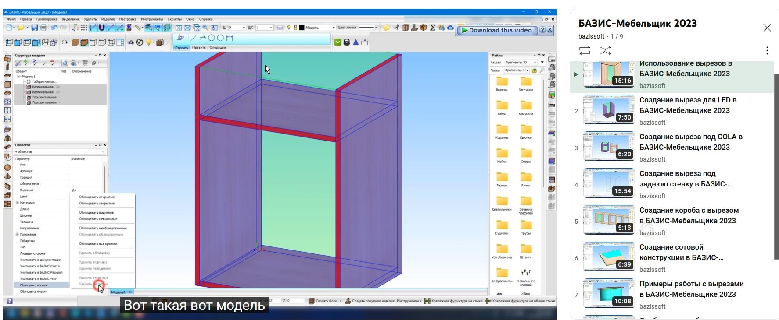Open 'Создание выреза для LED' video thumbnail
The height and width of the screenshot is (320, 779).
[609, 109]
